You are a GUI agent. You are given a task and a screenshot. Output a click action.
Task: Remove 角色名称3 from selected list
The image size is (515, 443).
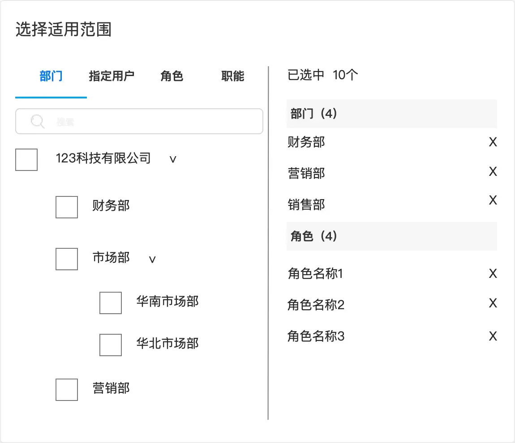point(493,336)
